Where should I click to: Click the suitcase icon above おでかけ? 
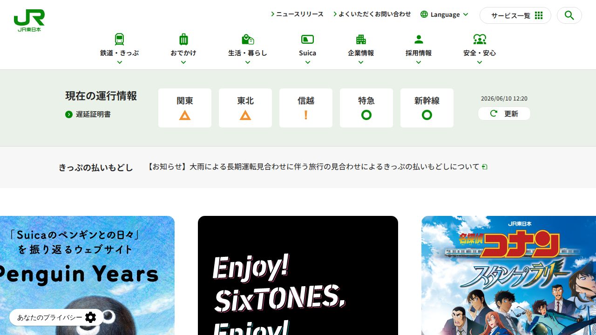coord(183,39)
